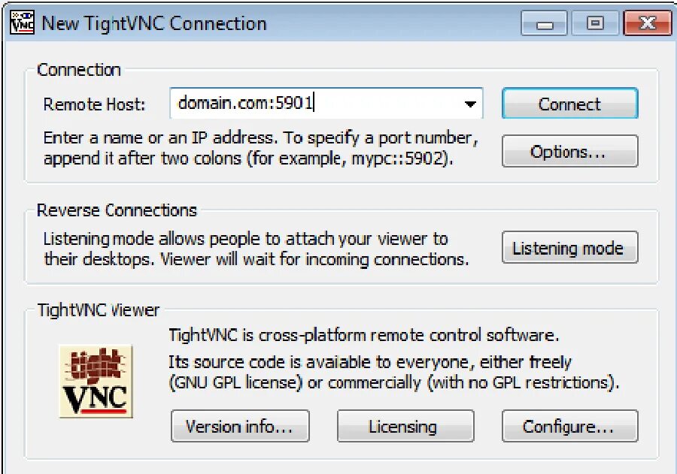This screenshot has height=474, width=677.
Task: Click the "Listening mode allows people" description text
Action: tap(256, 249)
